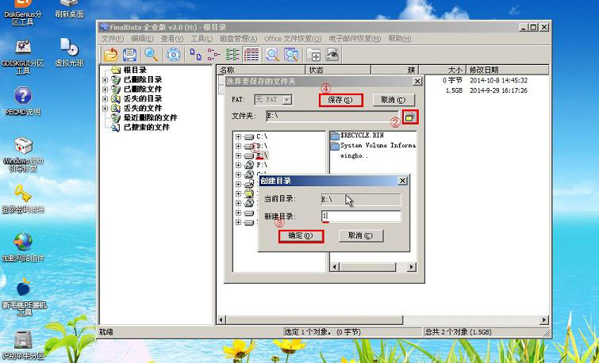
Task: Open the 电子邮件恢复(M) menu
Action: [355, 39]
